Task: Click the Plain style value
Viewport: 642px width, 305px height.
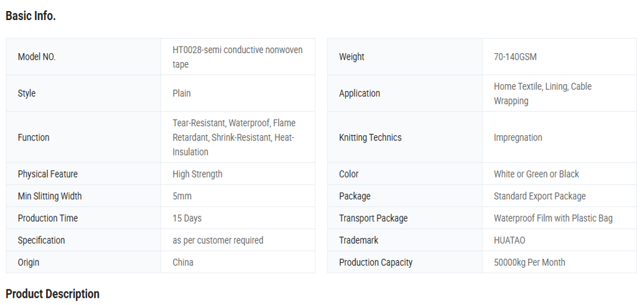Action: pyautogui.click(x=181, y=93)
